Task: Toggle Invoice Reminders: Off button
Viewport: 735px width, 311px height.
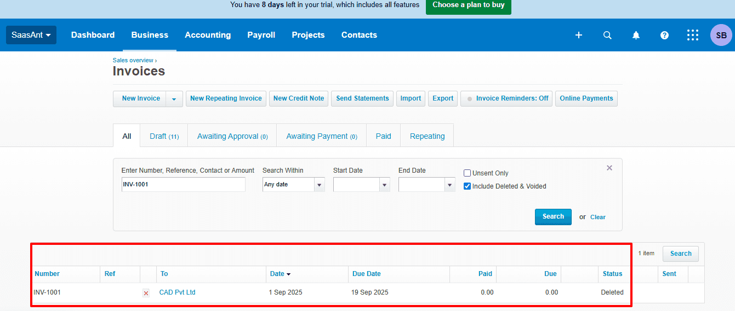Action: [x=506, y=98]
